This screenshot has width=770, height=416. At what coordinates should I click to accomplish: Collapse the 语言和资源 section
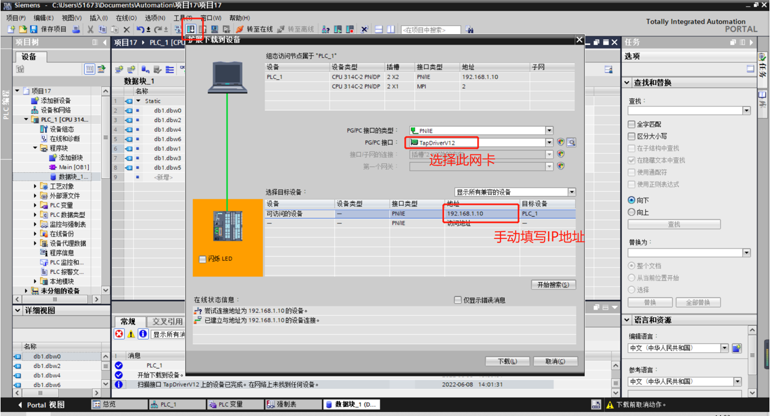pos(627,320)
